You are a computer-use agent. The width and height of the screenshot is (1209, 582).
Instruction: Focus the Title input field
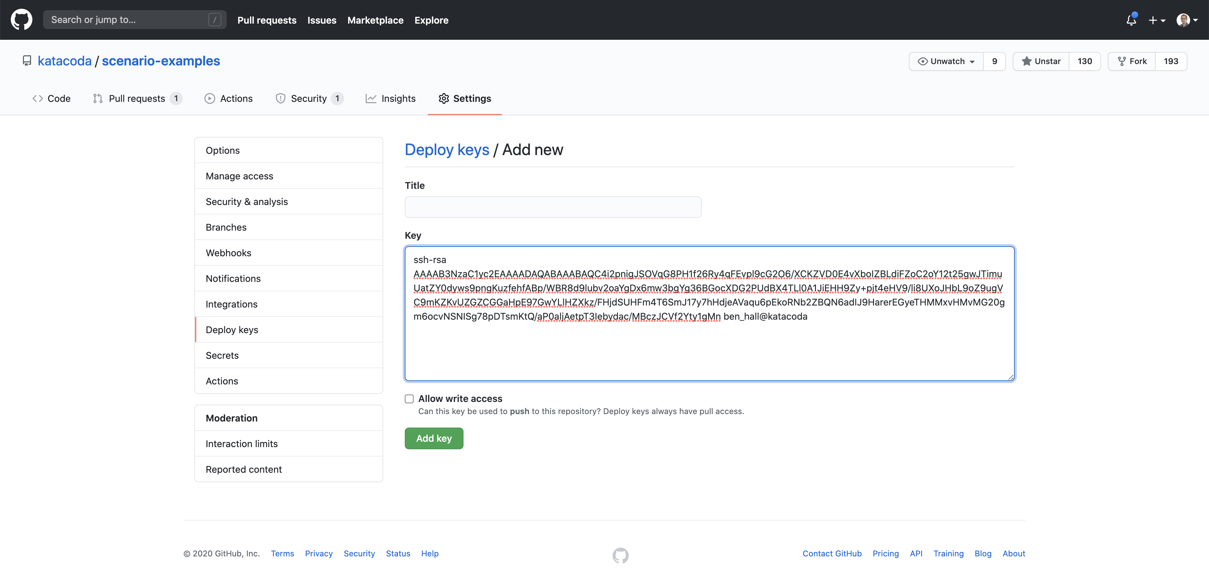553,207
